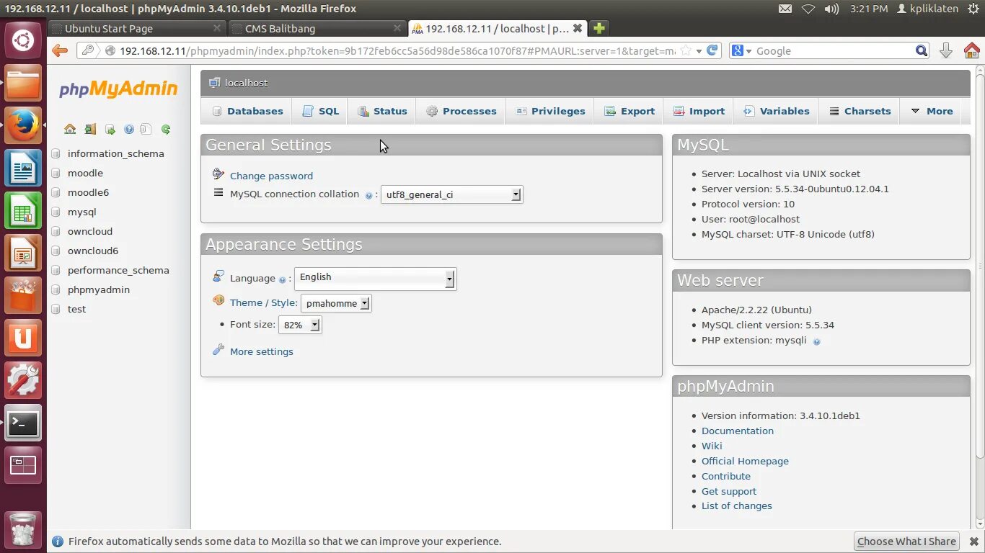The width and height of the screenshot is (985, 553).
Task: Click help icon beside MySQL connection collation
Action: point(368,195)
